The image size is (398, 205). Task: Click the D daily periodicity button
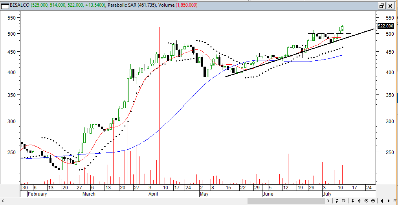tap(344, 201)
